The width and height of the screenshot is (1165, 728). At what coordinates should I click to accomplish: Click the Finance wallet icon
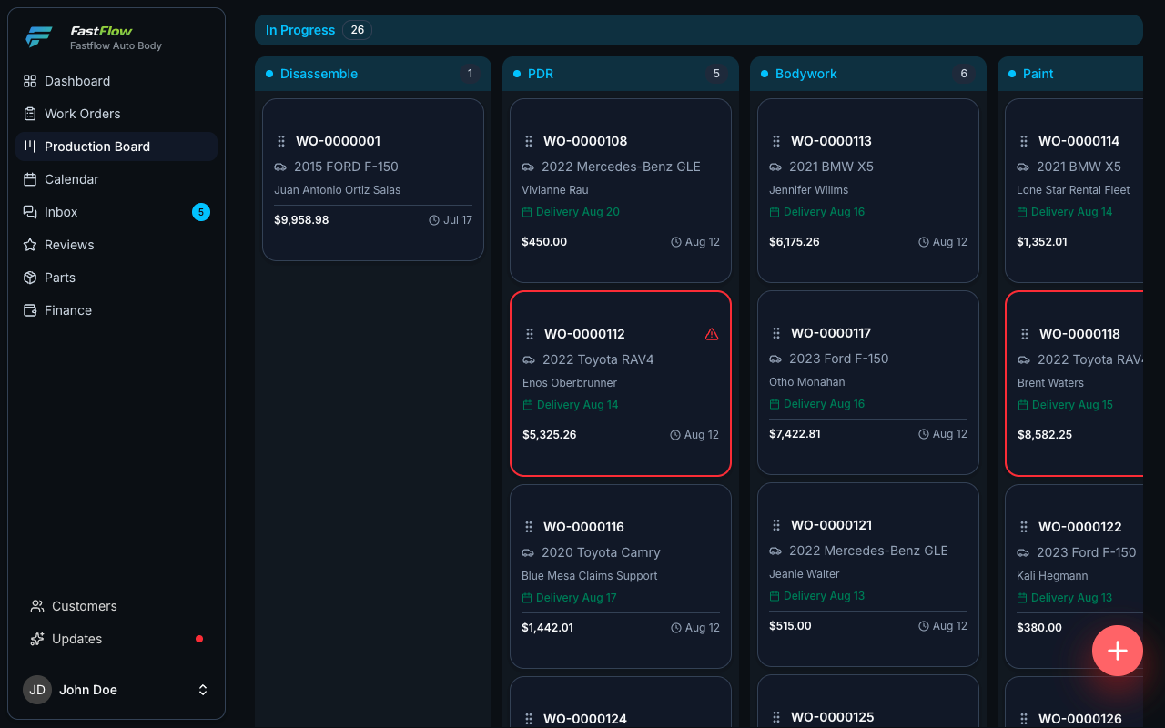(30, 310)
